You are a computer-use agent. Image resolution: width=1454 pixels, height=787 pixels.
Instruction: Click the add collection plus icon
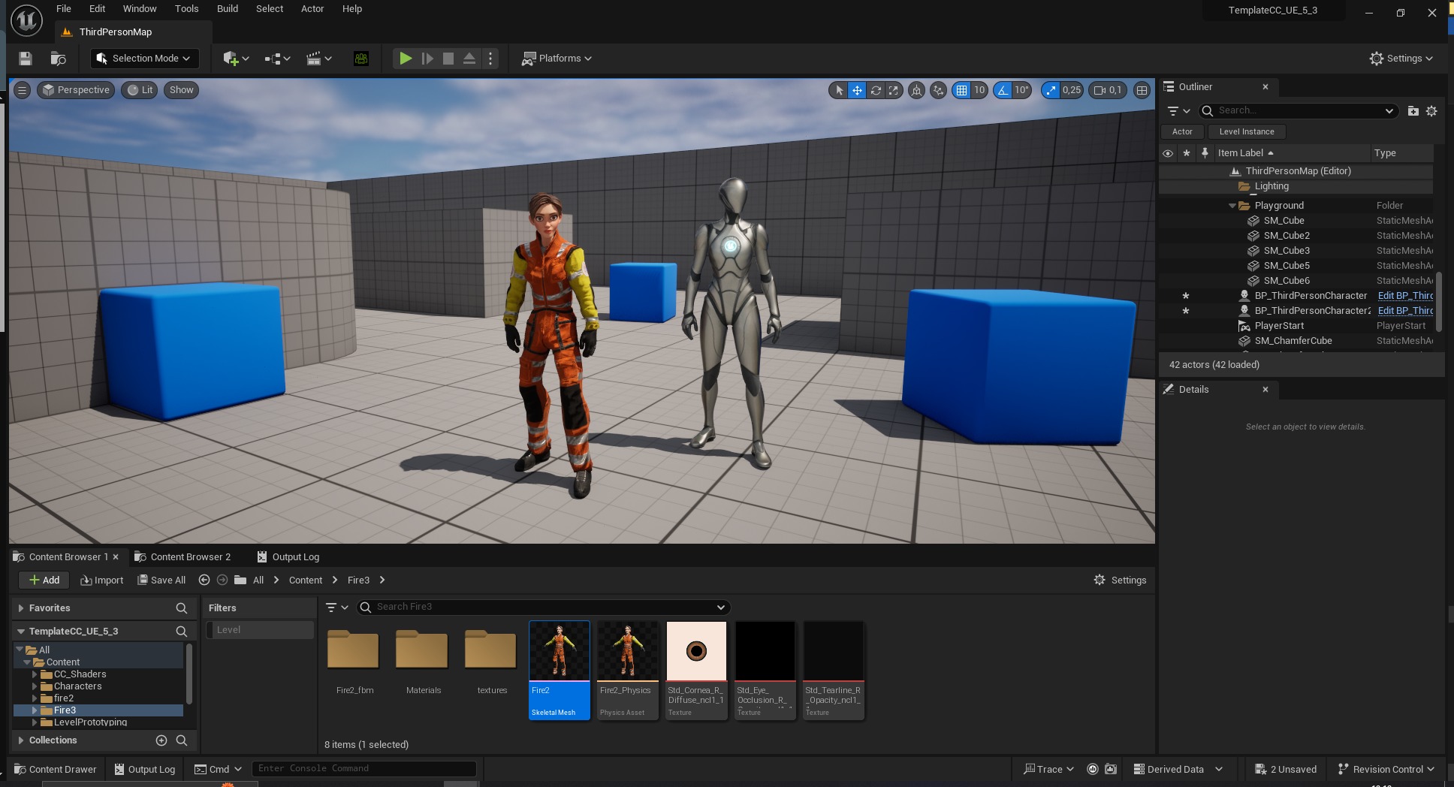point(161,740)
